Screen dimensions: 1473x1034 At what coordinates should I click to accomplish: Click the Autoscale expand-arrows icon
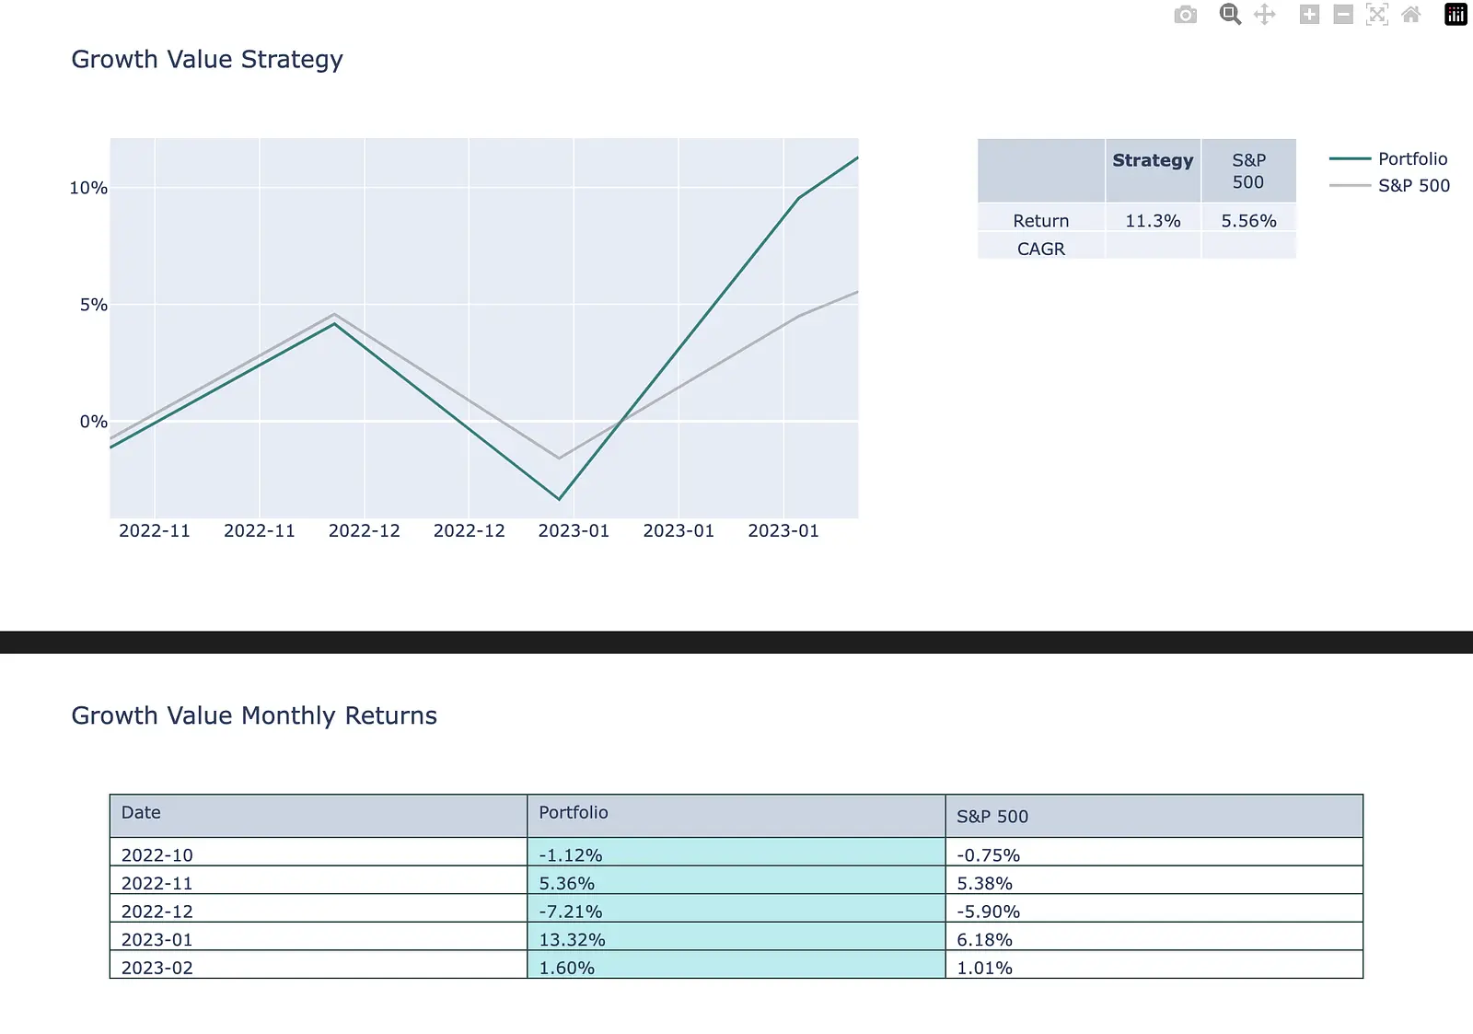coord(1377,15)
